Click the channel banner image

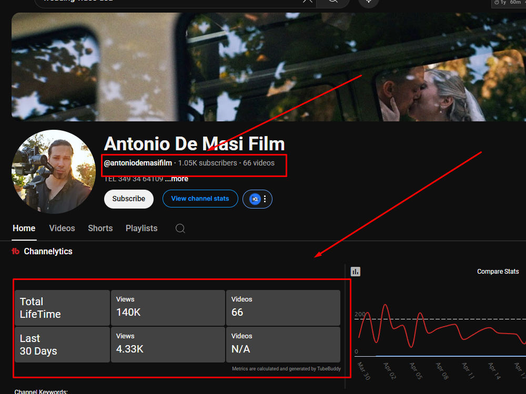(x=268, y=67)
